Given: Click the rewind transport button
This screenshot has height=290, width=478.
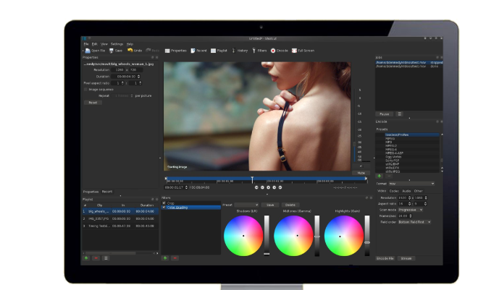Looking at the screenshot, I should tap(262, 187).
